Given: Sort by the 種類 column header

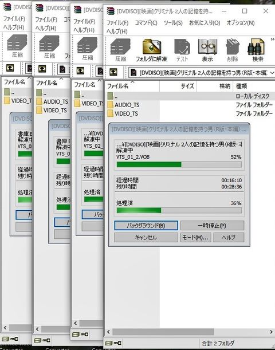Looking at the screenshot, I should (x=254, y=86).
